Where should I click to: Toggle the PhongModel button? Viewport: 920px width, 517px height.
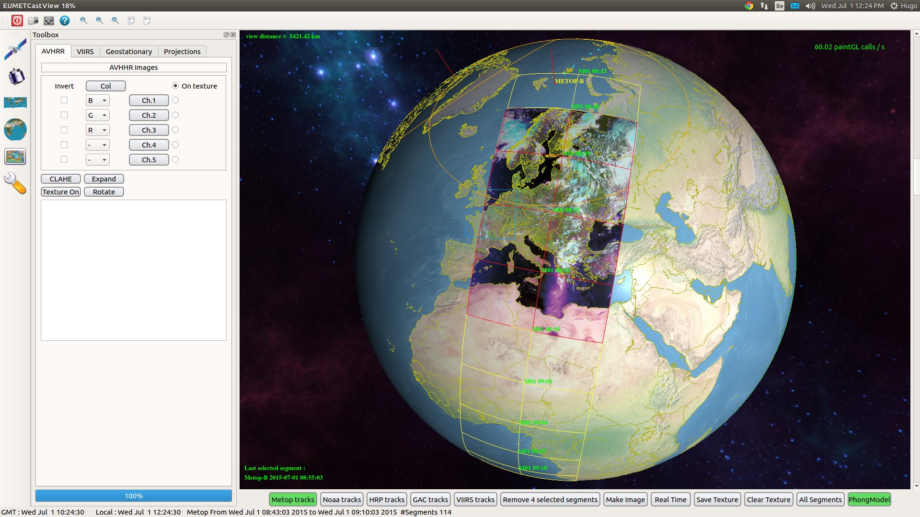pos(869,500)
